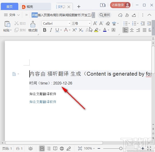Switch to the 插入 ribbon tab
Screen dimensions: 155x152
(x=41, y=15)
